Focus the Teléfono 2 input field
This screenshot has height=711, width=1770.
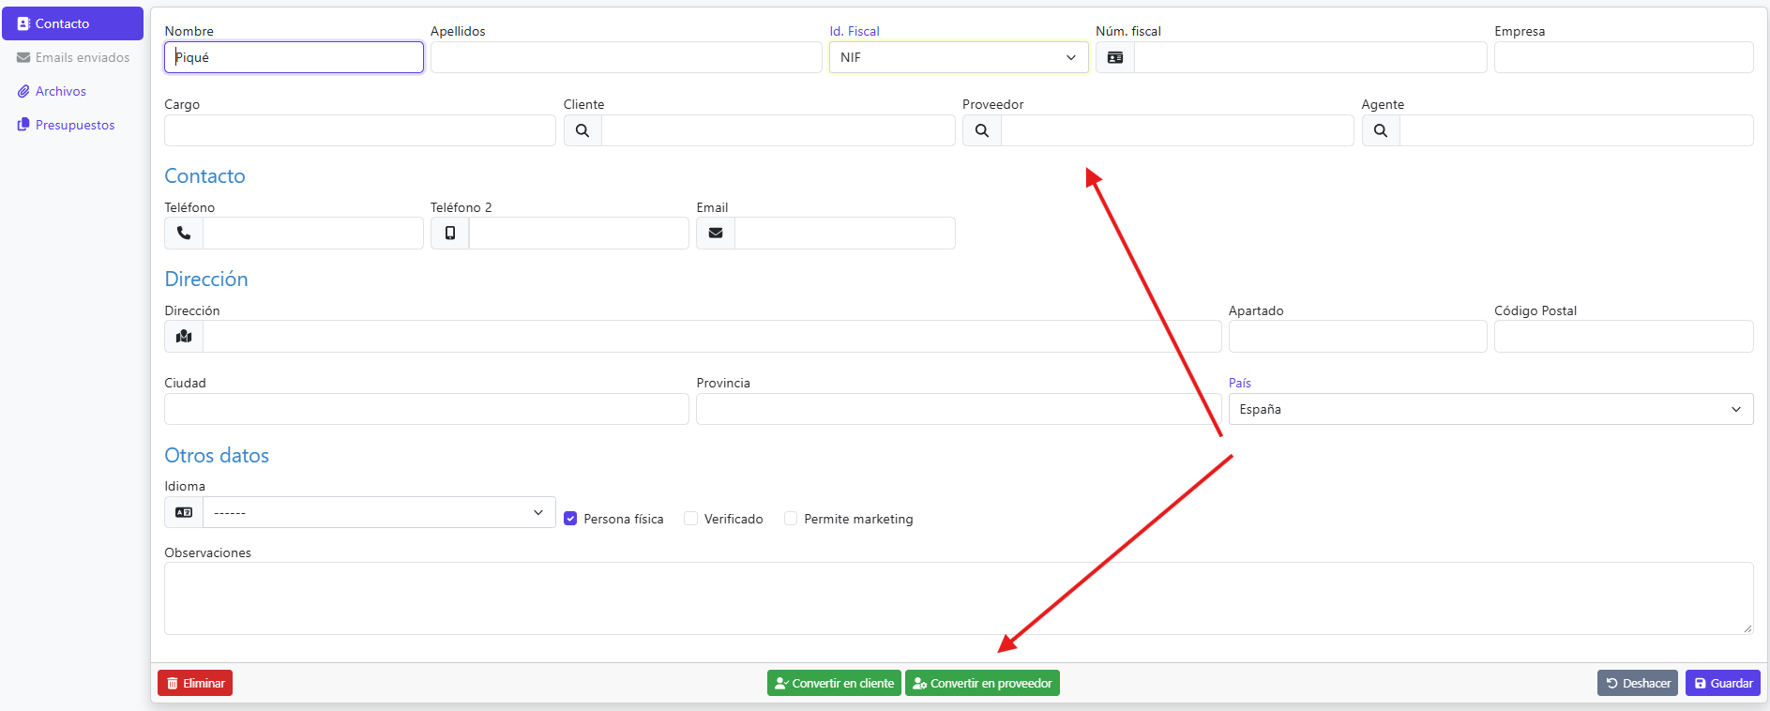(579, 234)
